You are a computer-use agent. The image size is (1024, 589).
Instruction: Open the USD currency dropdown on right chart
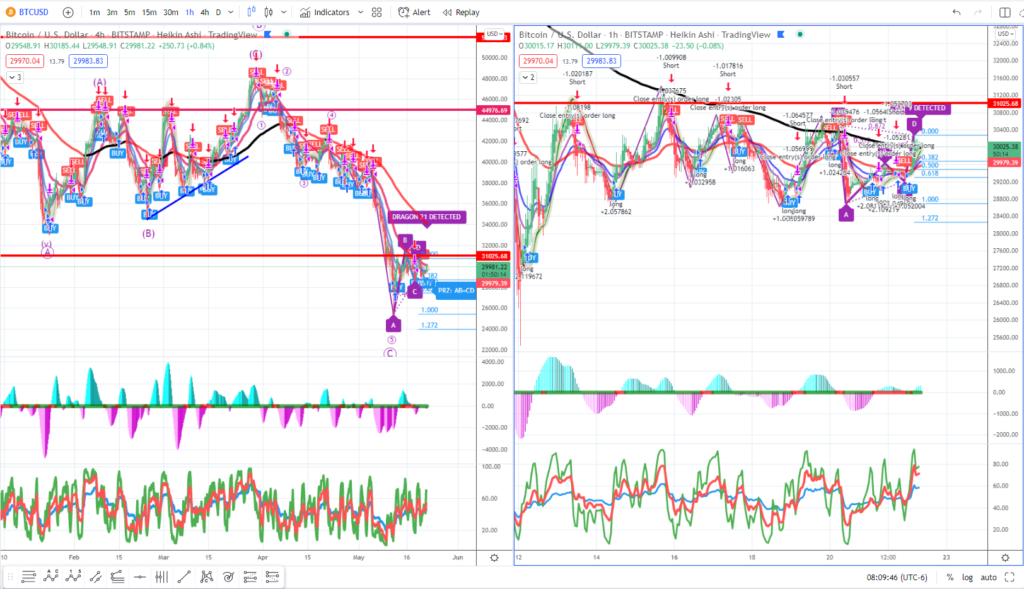click(x=1006, y=34)
